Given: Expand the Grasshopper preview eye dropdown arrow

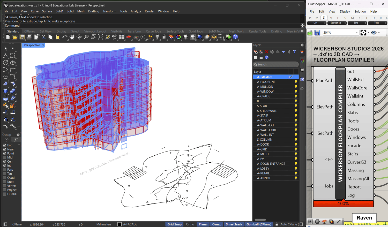Looking at the screenshot, I should point(379,33).
